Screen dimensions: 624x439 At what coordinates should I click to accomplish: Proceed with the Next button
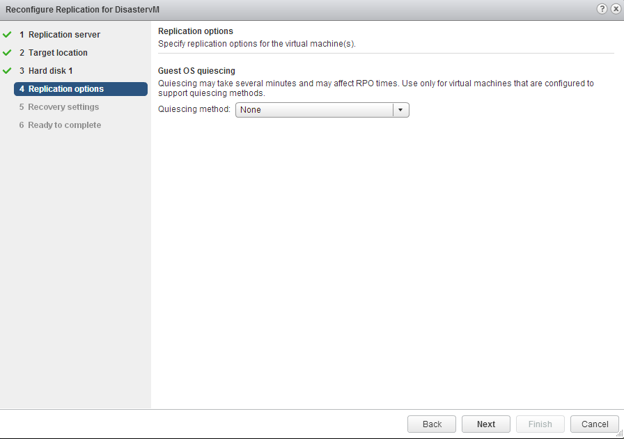(486, 424)
